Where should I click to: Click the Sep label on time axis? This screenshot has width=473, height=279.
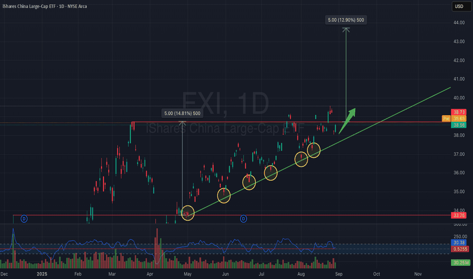(x=339, y=274)
